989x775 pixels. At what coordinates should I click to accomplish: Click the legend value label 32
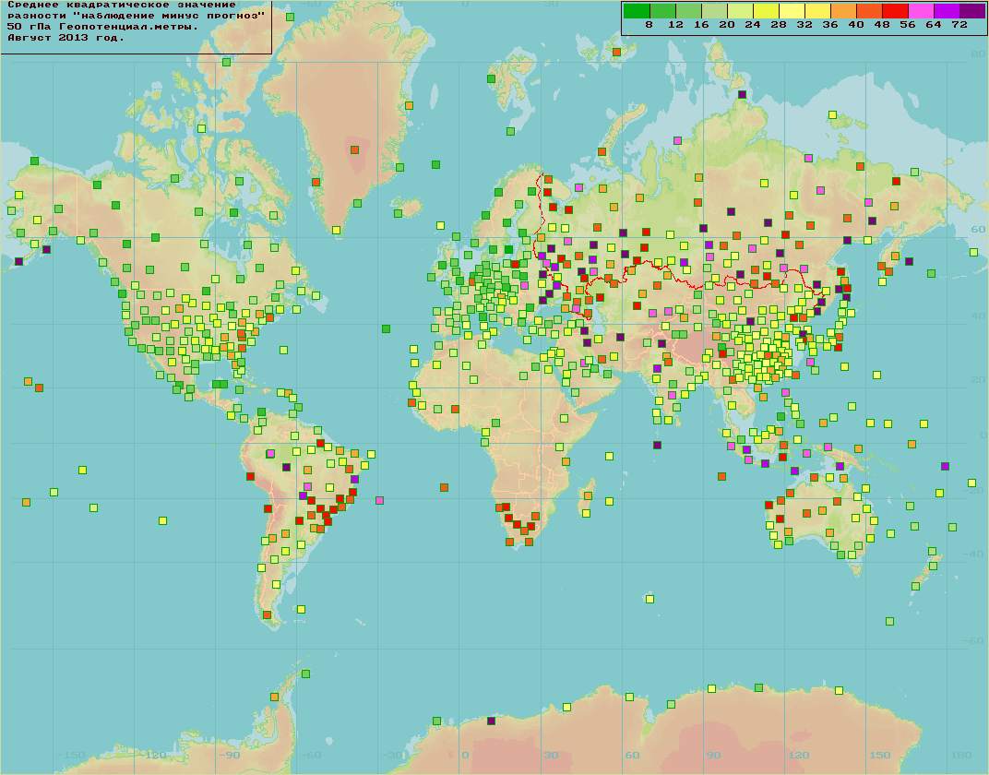click(x=804, y=25)
